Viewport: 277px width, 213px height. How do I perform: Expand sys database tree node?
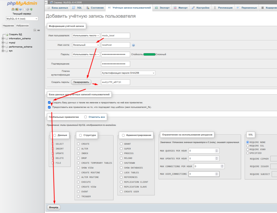click(3, 51)
